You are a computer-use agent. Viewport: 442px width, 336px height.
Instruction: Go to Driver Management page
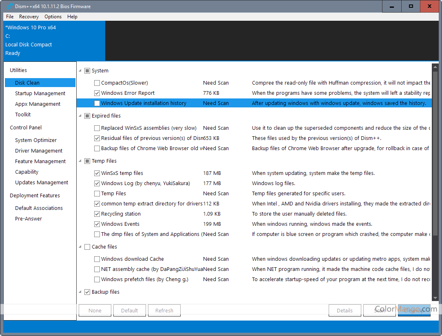(x=39, y=151)
